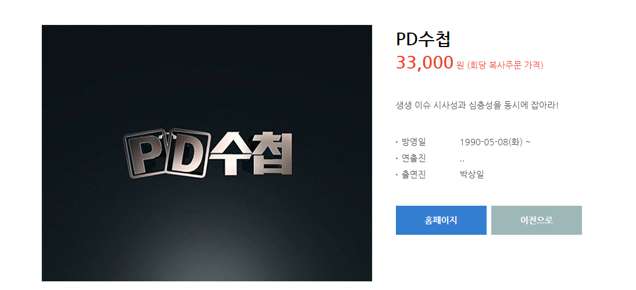
Task: Click the bullet before 방영일
Action: click(396, 143)
